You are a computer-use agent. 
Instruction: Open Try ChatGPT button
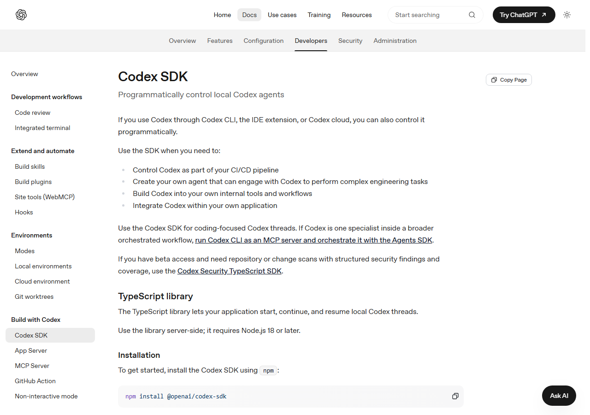(524, 15)
